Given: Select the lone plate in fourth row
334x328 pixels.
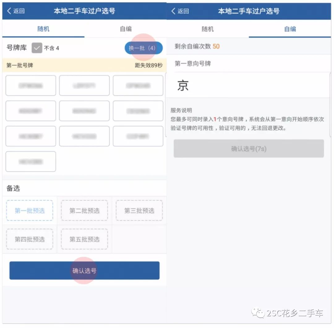Looking at the screenshot, I should click(x=31, y=161).
